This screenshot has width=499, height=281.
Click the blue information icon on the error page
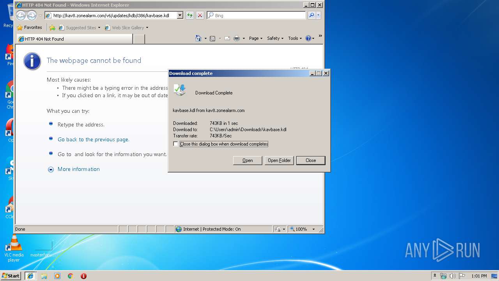(32, 61)
